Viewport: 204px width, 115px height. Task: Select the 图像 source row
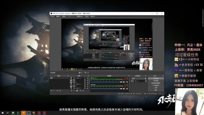tap(79, 80)
